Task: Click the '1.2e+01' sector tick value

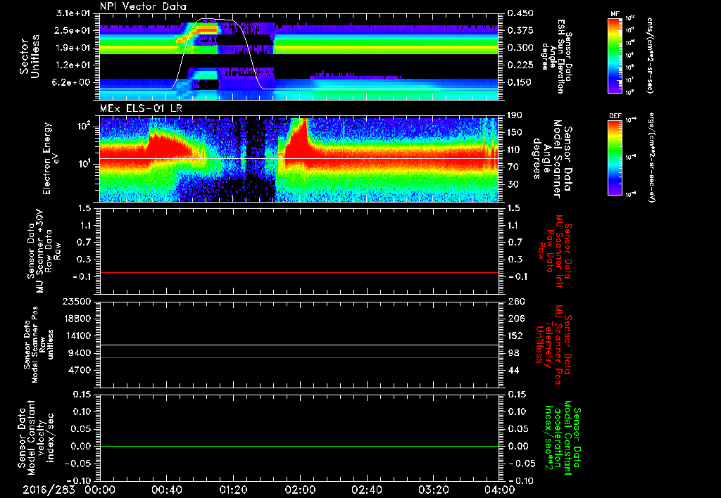Action: 73,65
